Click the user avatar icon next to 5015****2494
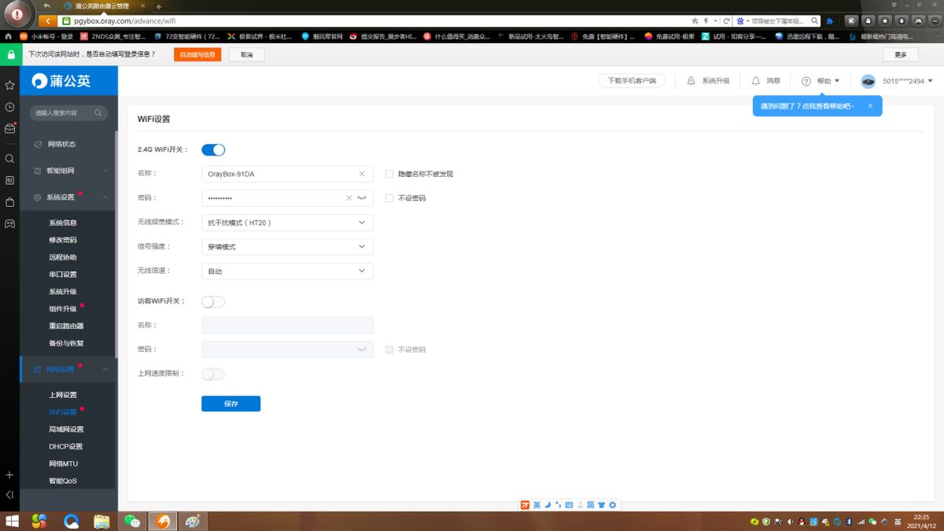The width and height of the screenshot is (944, 531). click(x=868, y=81)
